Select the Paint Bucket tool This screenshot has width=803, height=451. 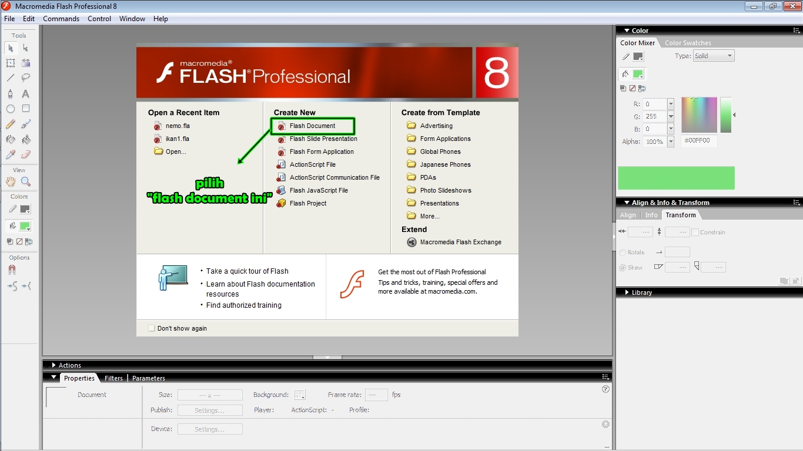pos(26,140)
